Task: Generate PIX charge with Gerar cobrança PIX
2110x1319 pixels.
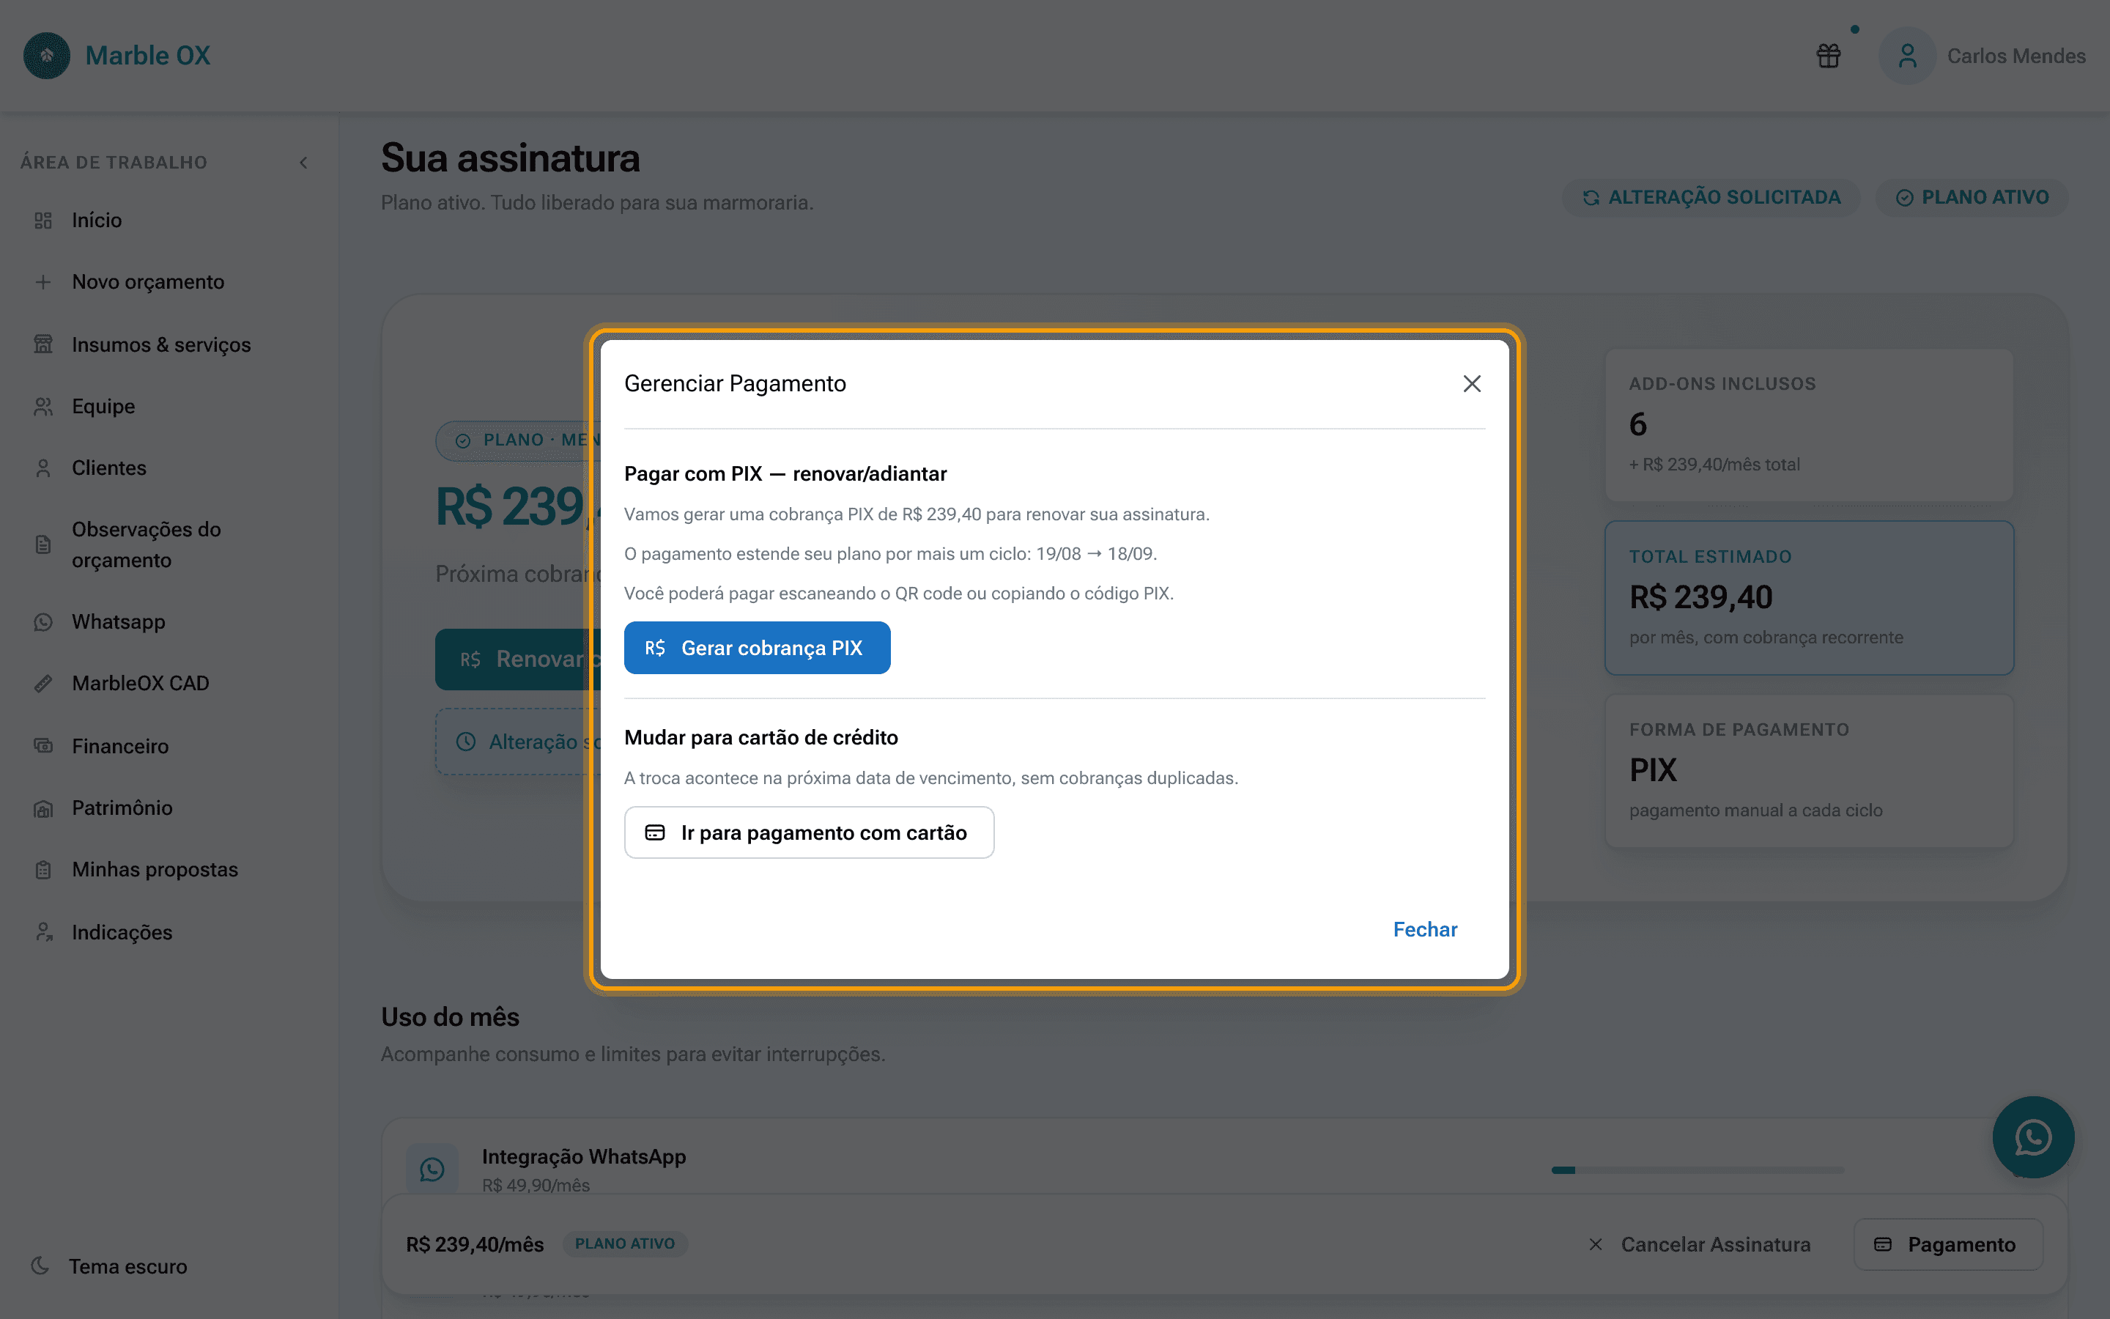Action: tap(757, 647)
